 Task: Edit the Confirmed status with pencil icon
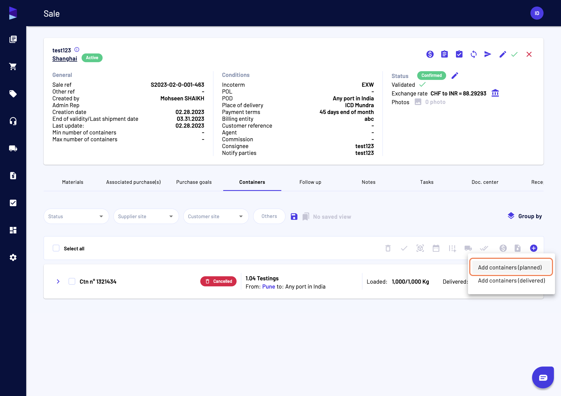tap(455, 76)
